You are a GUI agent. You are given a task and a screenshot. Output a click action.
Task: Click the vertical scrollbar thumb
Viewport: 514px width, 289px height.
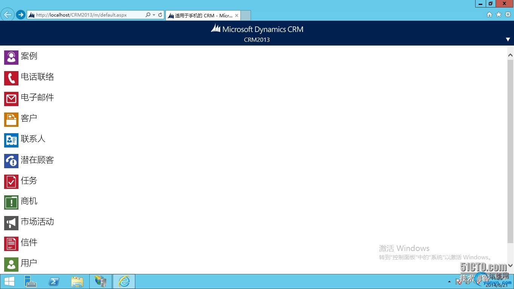click(511, 151)
